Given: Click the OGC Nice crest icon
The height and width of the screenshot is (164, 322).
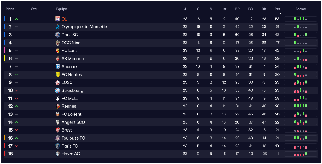Looking at the screenshot, I should point(58,43).
